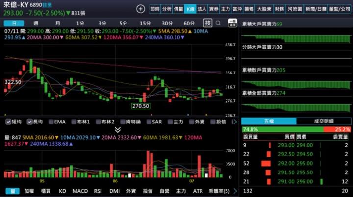The image size is (353, 197).
Task: Add stock with the plus circle icon
Action: (x=141, y=9)
